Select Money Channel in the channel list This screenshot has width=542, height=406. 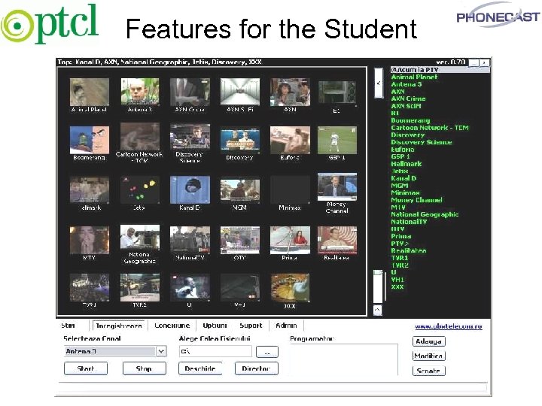[x=416, y=200]
